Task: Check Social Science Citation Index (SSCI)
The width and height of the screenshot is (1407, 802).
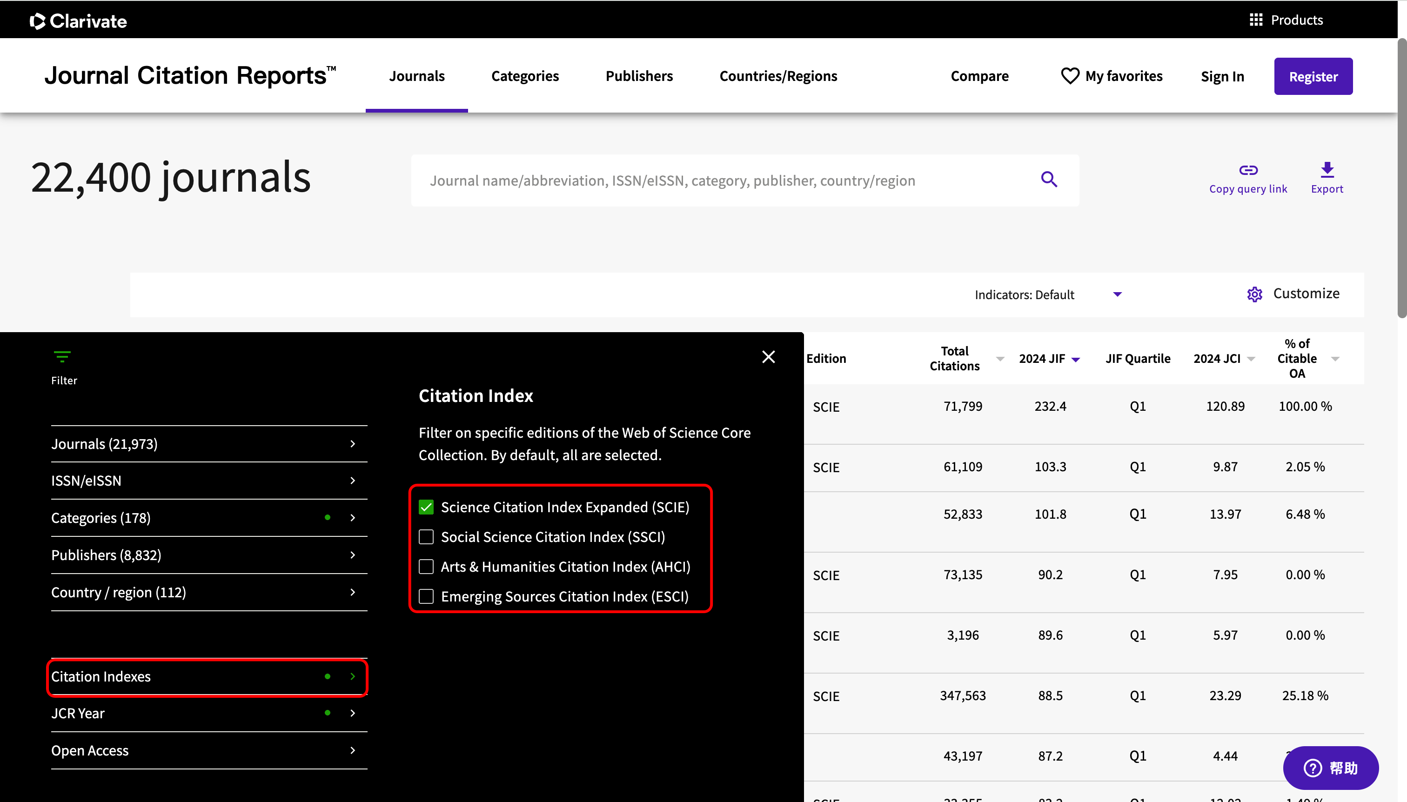Action: pyautogui.click(x=426, y=537)
